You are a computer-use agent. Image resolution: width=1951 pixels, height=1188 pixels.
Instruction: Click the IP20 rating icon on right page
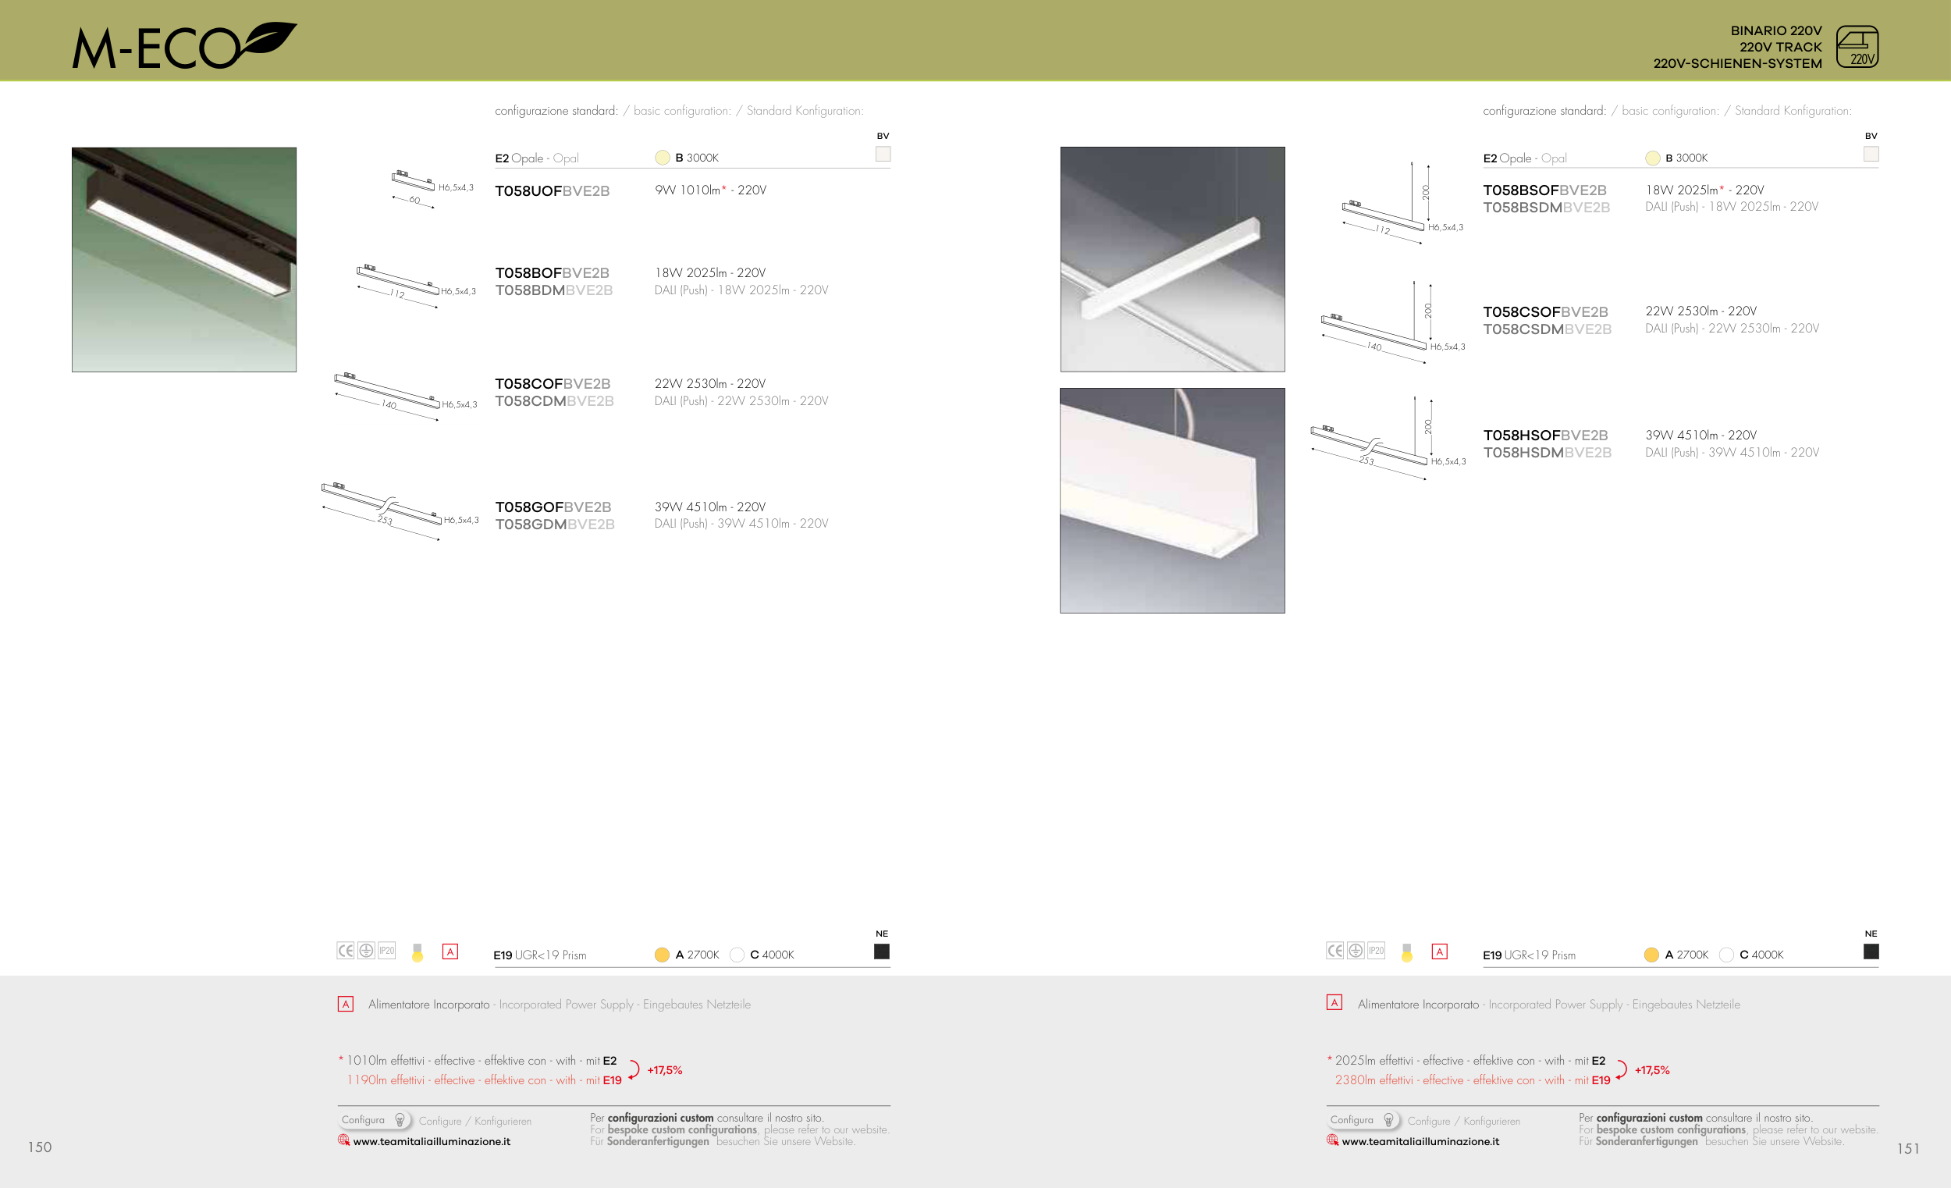pyautogui.click(x=1376, y=951)
